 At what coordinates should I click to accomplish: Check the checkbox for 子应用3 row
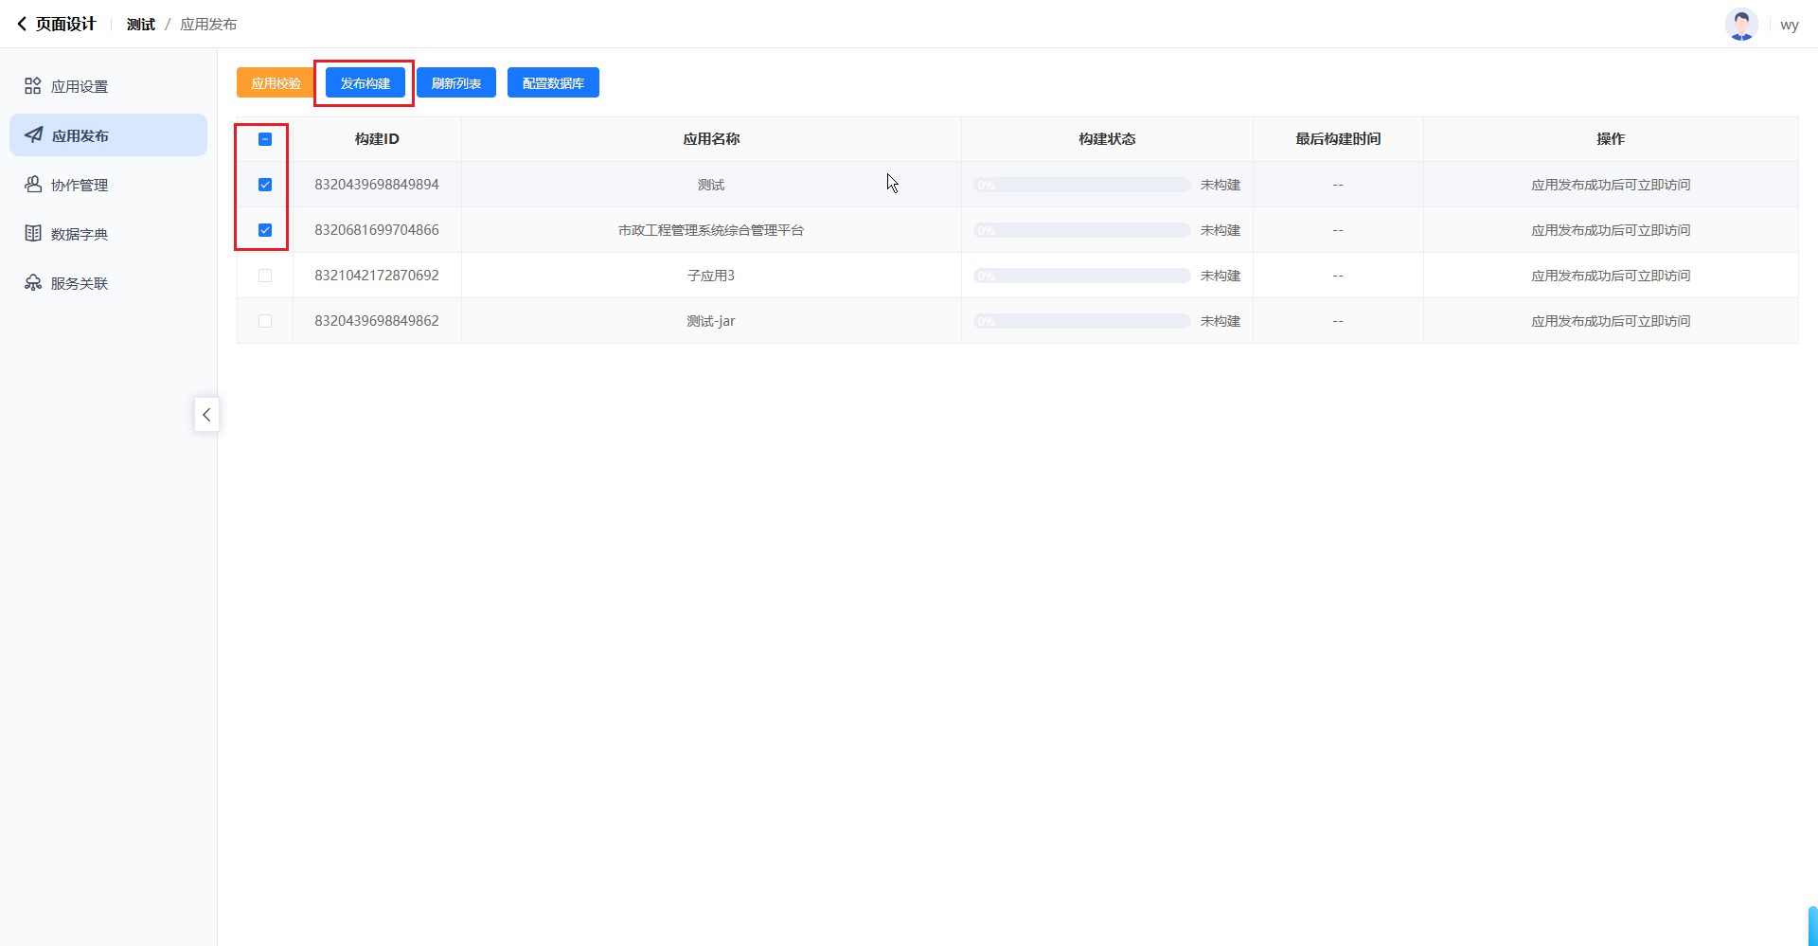pyautogui.click(x=265, y=276)
